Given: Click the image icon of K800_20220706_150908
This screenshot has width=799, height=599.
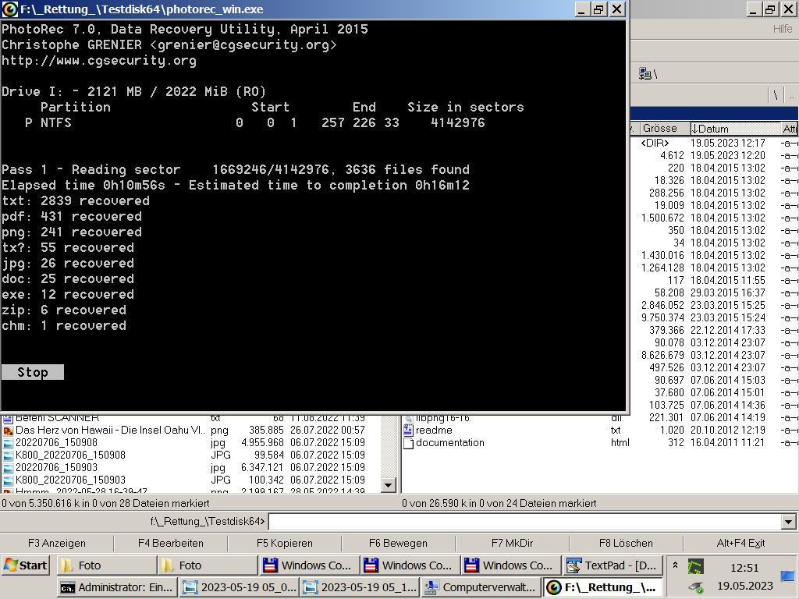Looking at the screenshot, I should (8, 455).
